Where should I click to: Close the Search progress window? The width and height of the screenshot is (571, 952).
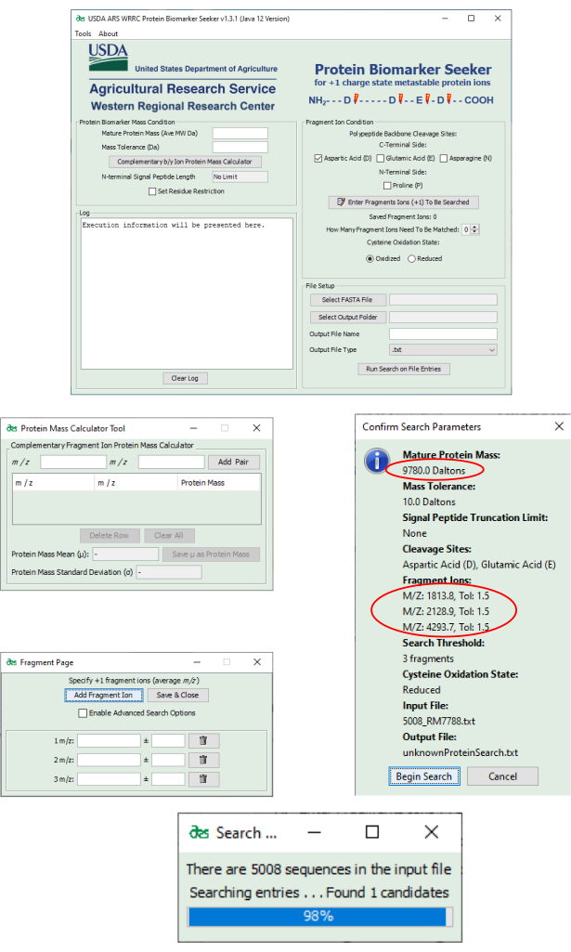pos(432,832)
